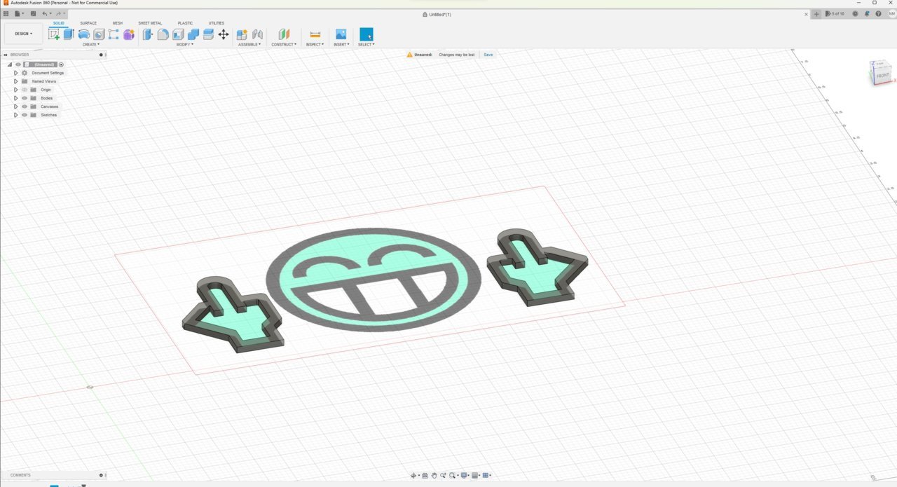Open the SELECT dropdown menu
897x487 pixels.
[367, 44]
